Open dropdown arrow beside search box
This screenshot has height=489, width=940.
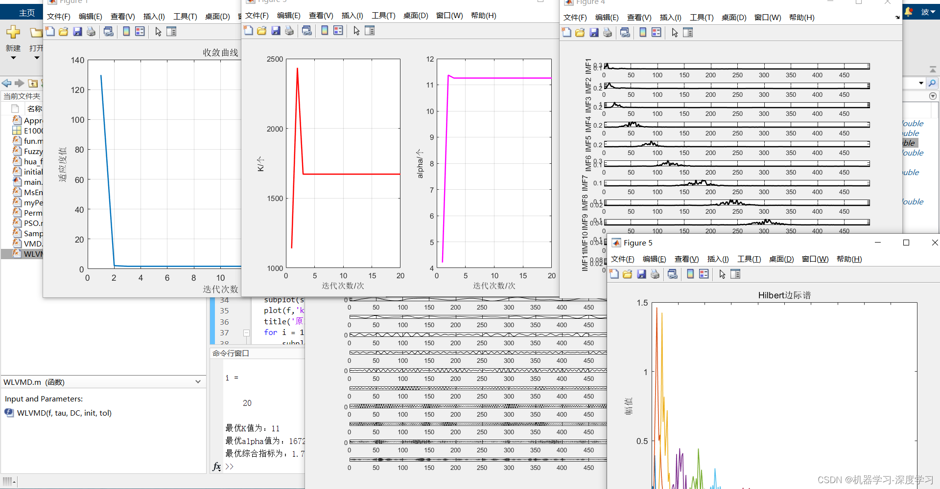921,83
